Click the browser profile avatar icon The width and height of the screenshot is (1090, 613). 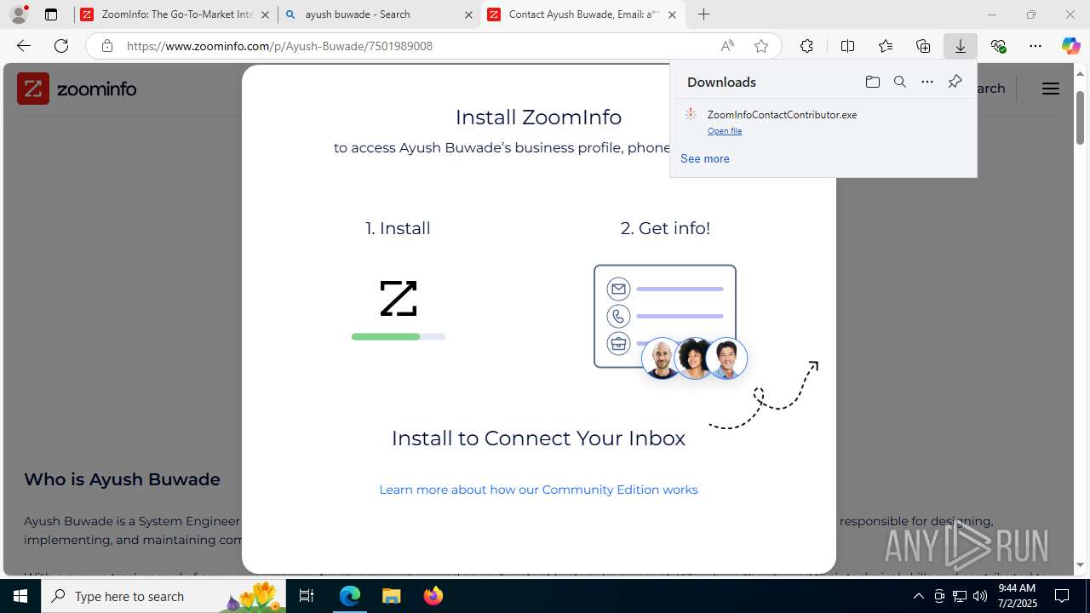[x=19, y=14]
